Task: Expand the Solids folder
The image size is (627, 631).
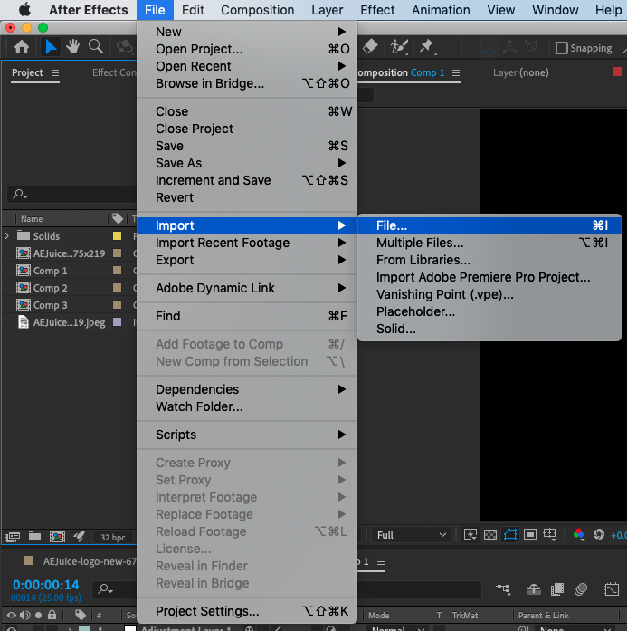Action: click(7, 235)
